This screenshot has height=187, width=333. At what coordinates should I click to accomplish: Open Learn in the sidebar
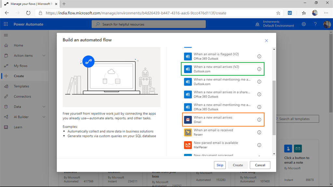(x=18, y=127)
